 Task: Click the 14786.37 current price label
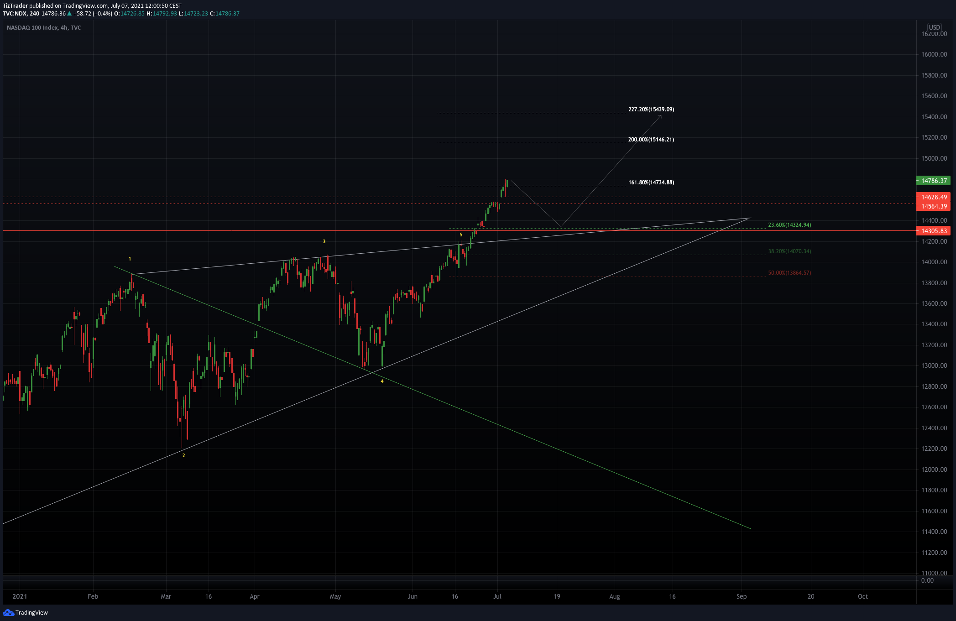[934, 181]
